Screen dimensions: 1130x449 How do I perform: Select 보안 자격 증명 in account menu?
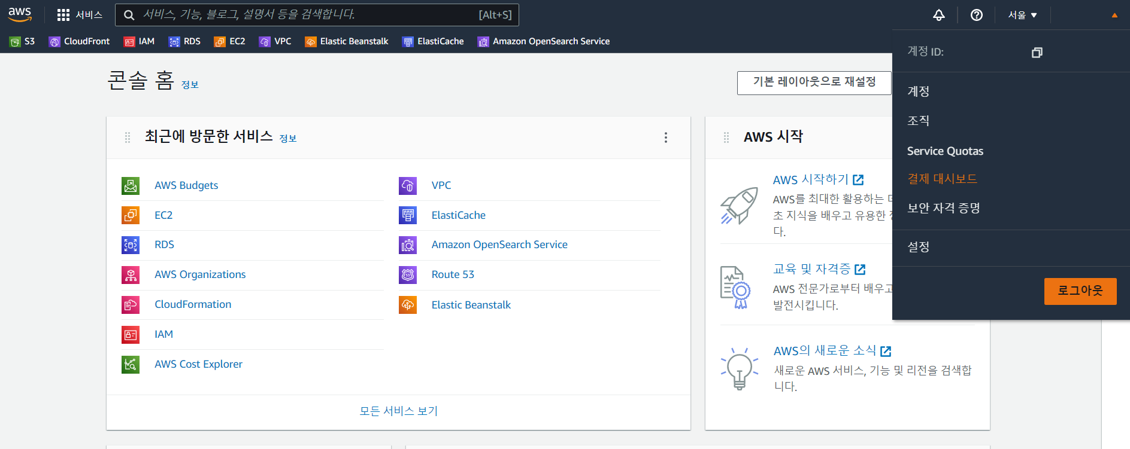click(943, 208)
